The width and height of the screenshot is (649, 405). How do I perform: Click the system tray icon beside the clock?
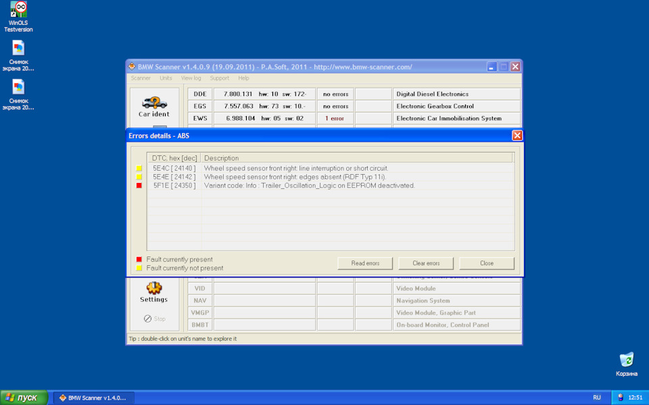[620, 398]
